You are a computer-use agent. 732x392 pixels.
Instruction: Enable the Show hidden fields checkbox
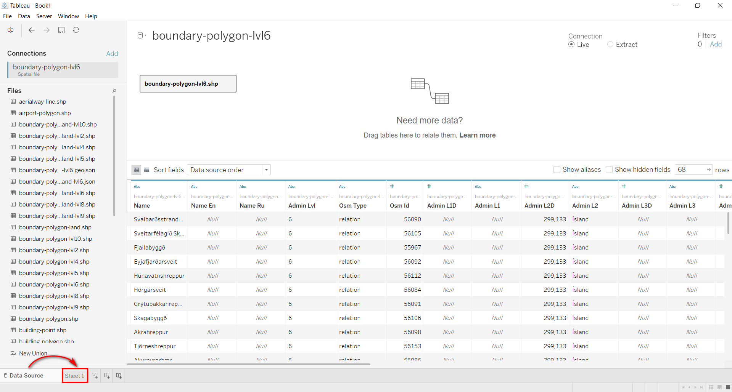609,170
